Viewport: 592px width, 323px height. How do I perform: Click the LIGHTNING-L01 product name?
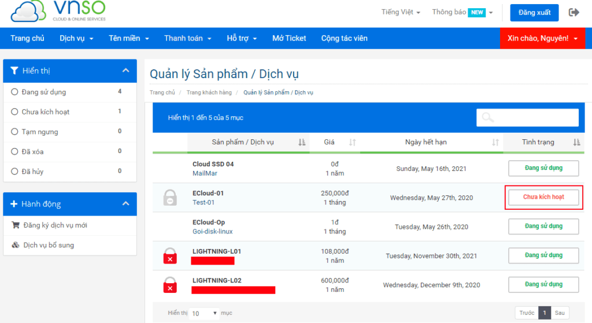tap(217, 251)
